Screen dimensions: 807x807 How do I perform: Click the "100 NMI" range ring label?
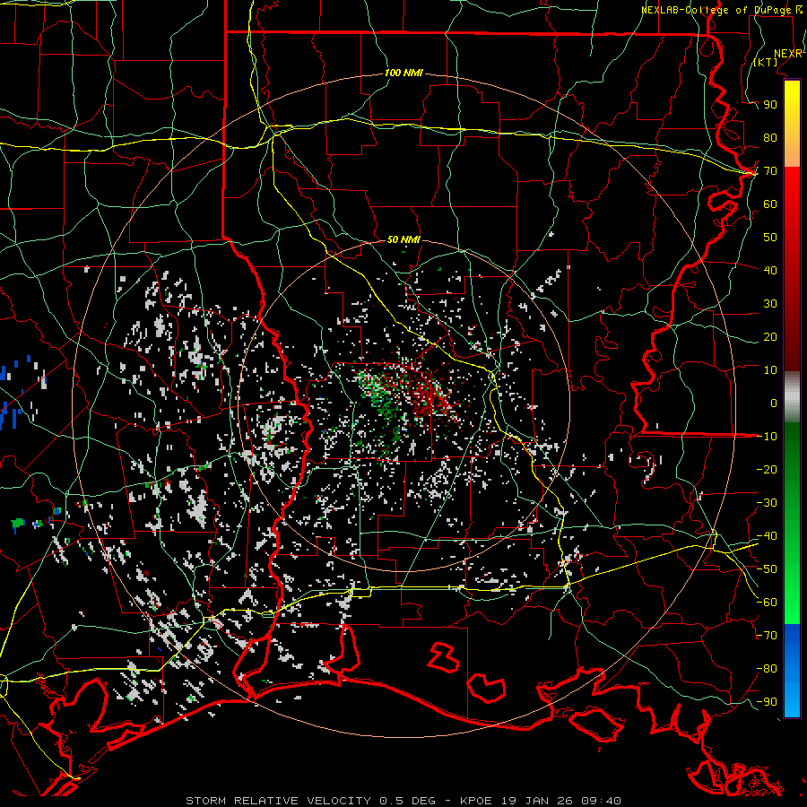pyautogui.click(x=403, y=73)
